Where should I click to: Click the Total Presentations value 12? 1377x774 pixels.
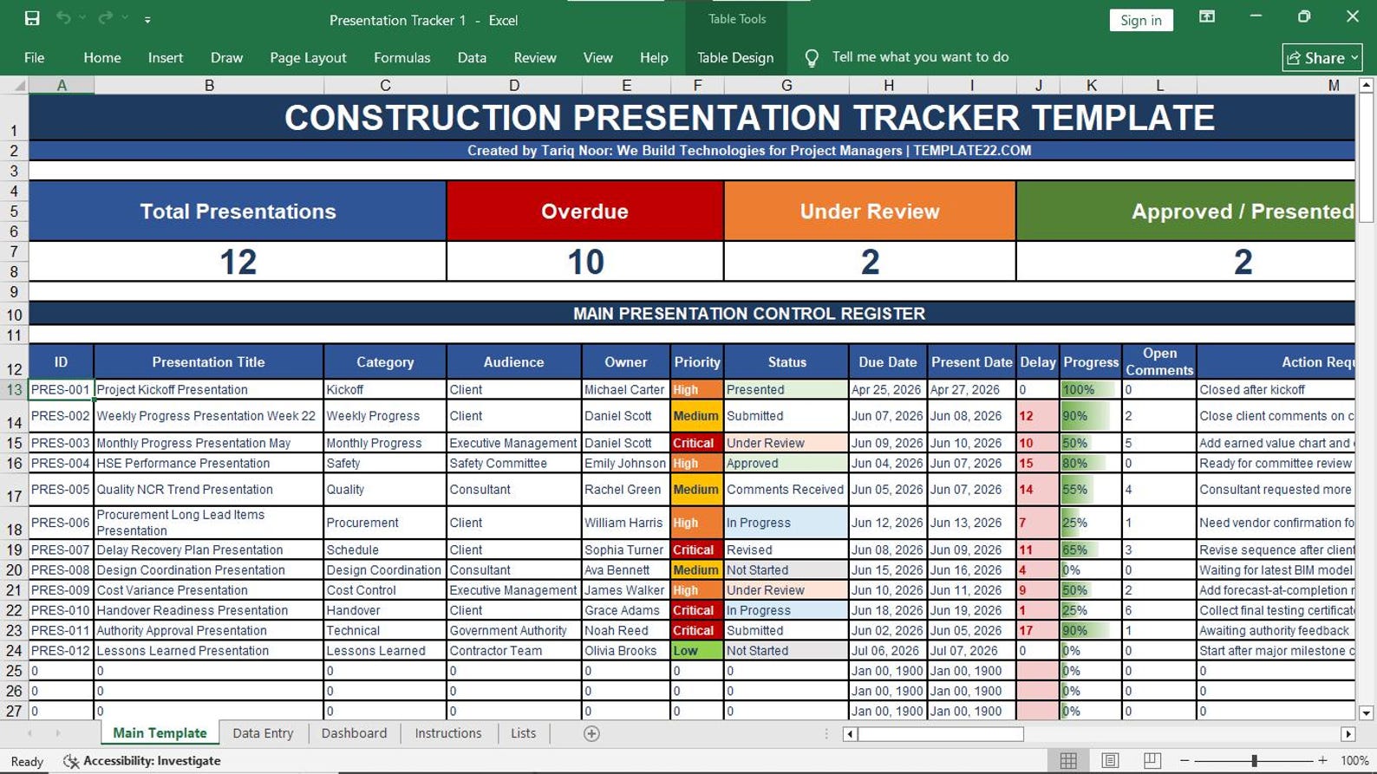click(238, 262)
